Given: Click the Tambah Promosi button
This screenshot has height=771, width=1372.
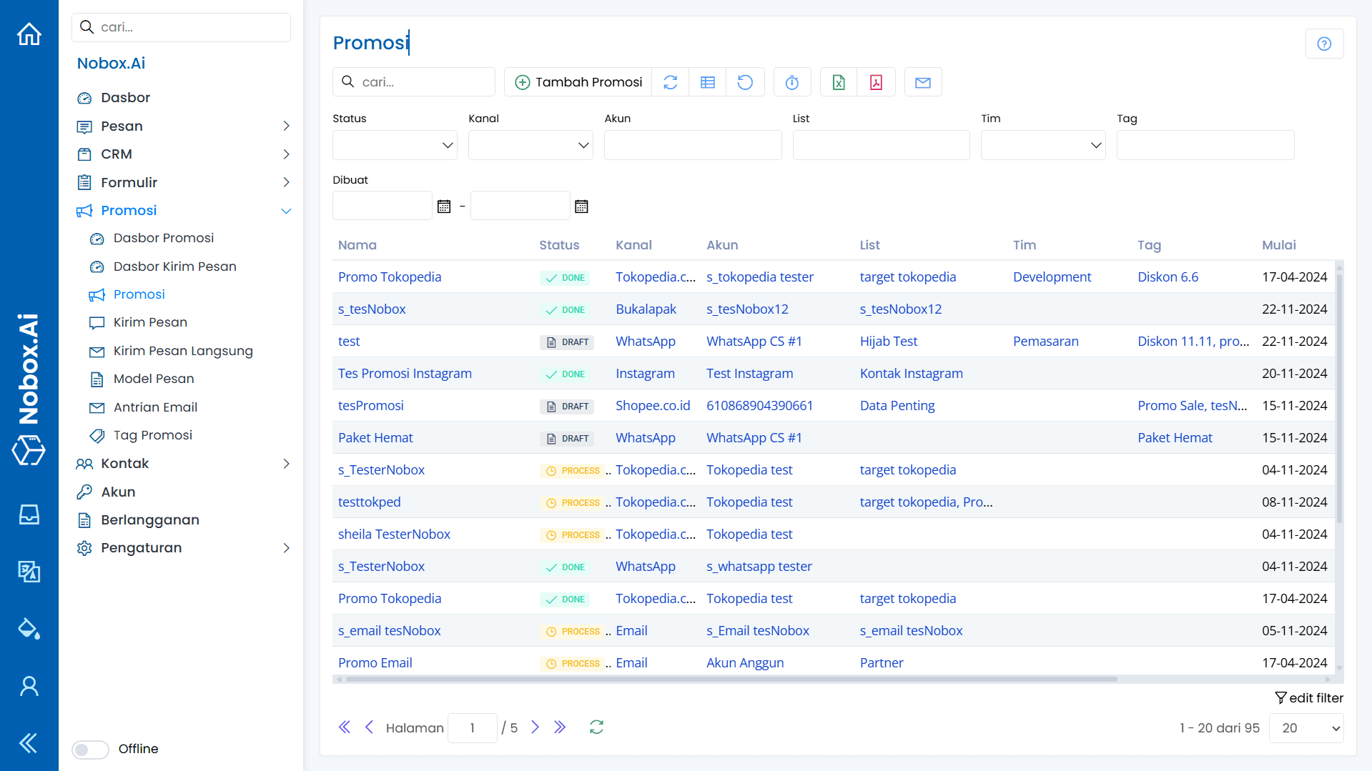Looking at the screenshot, I should click(578, 82).
